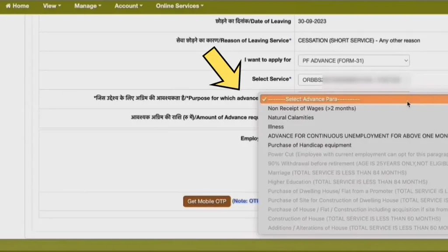Open the PF ADVANCE (FORM-31) dropdown

353,60
